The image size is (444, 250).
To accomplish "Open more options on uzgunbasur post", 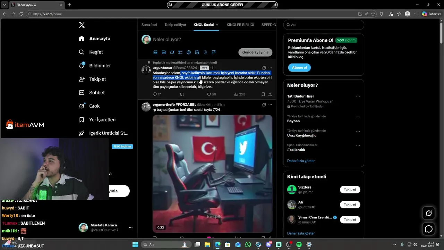I will tap(270, 68).
